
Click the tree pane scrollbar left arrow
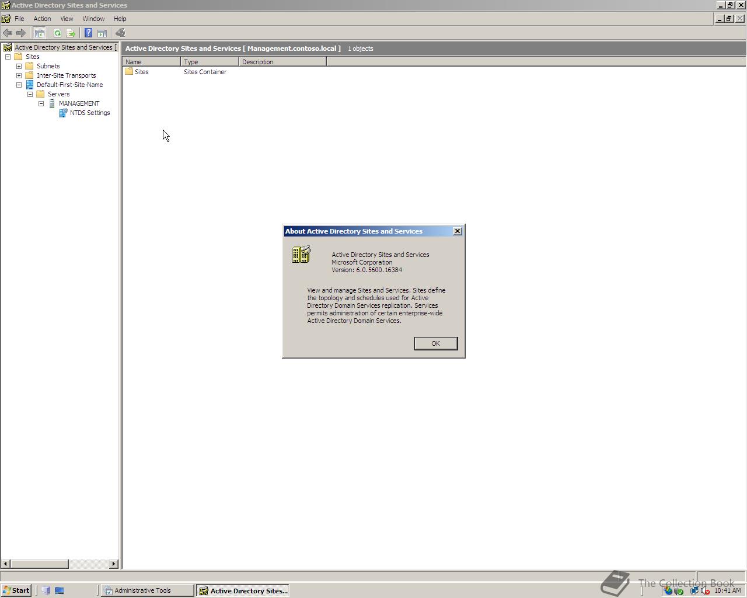(6, 564)
